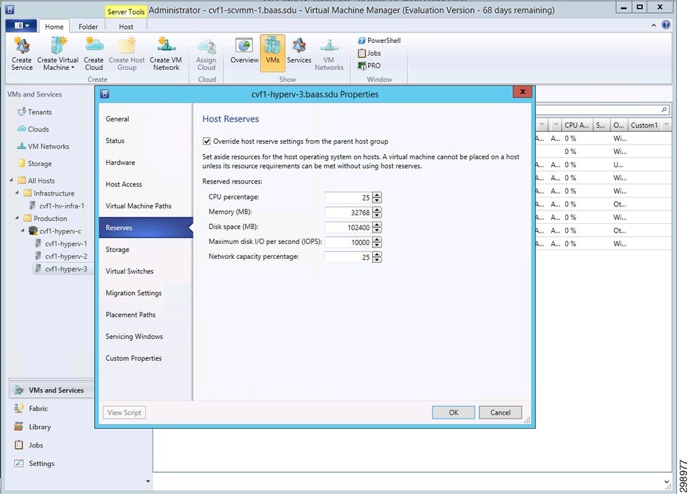This screenshot has height=494, width=689.
Task: Open the Migration Settings page
Action: 146,293
